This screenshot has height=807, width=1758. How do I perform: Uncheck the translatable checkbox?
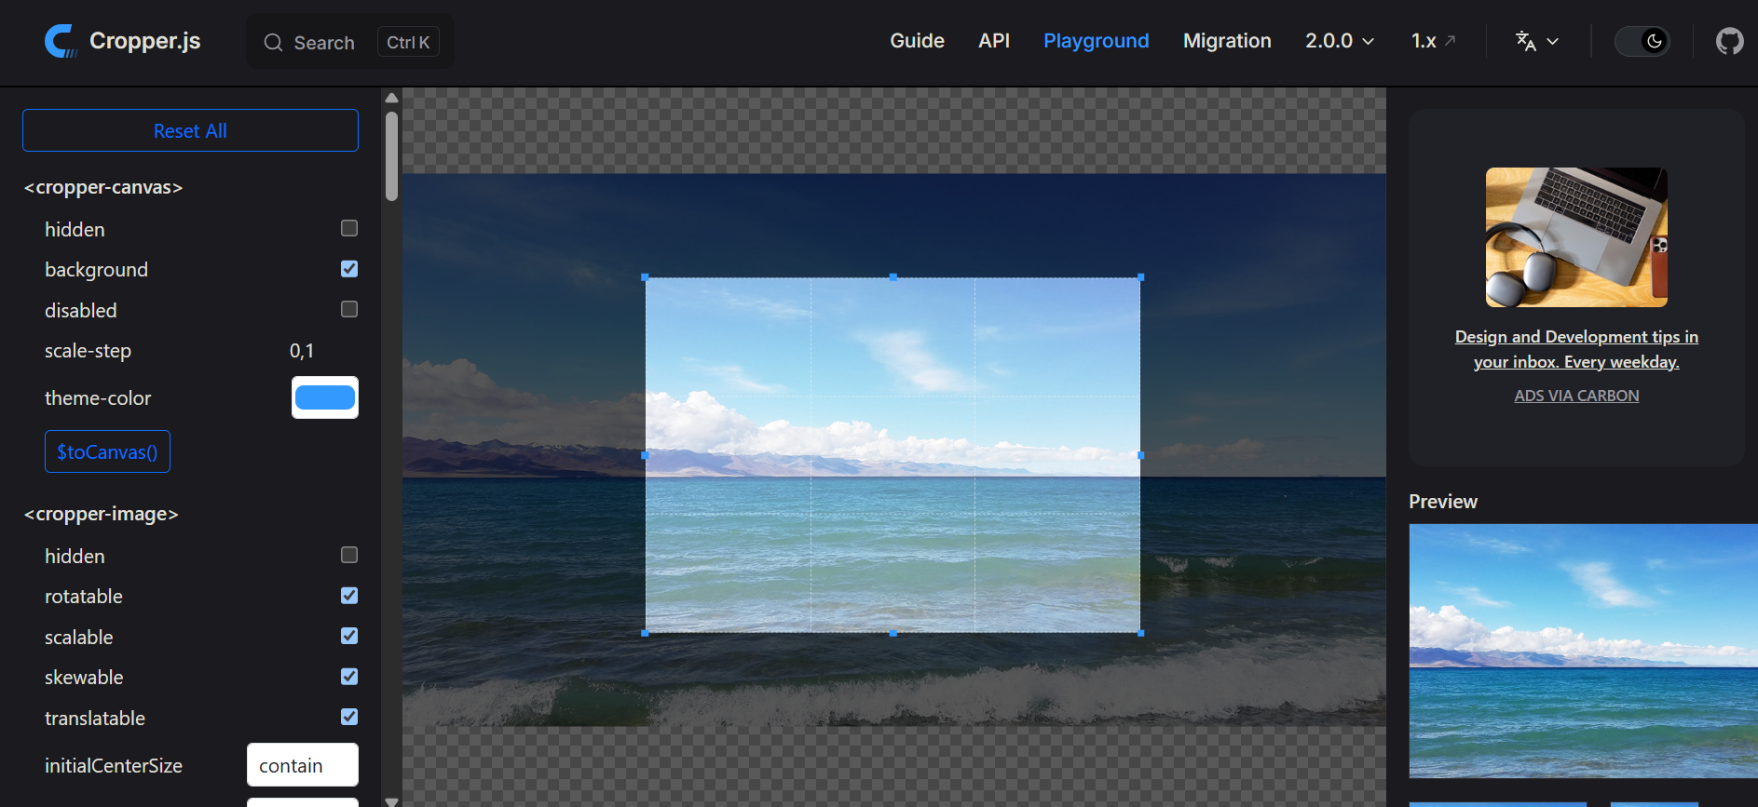349,717
